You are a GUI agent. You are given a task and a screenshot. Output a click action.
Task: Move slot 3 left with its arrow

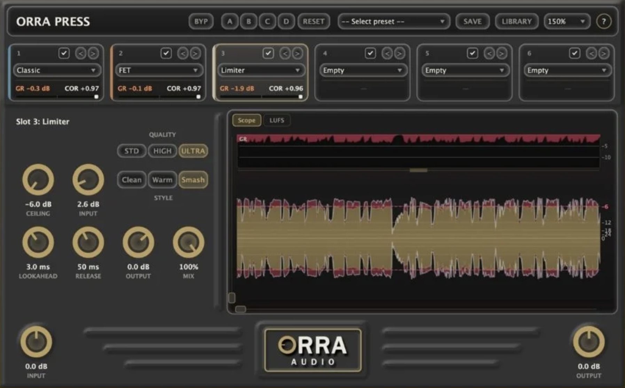click(x=285, y=53)
